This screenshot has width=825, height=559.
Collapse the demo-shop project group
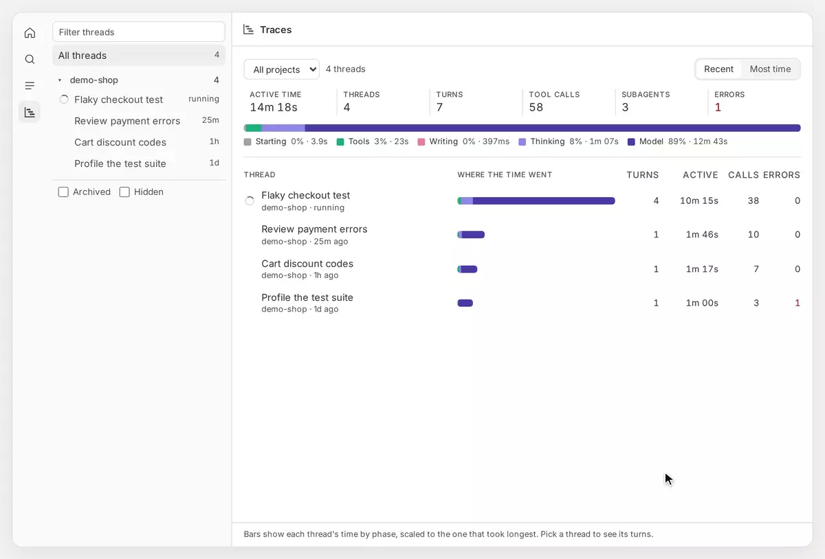(x=60, y=80)
